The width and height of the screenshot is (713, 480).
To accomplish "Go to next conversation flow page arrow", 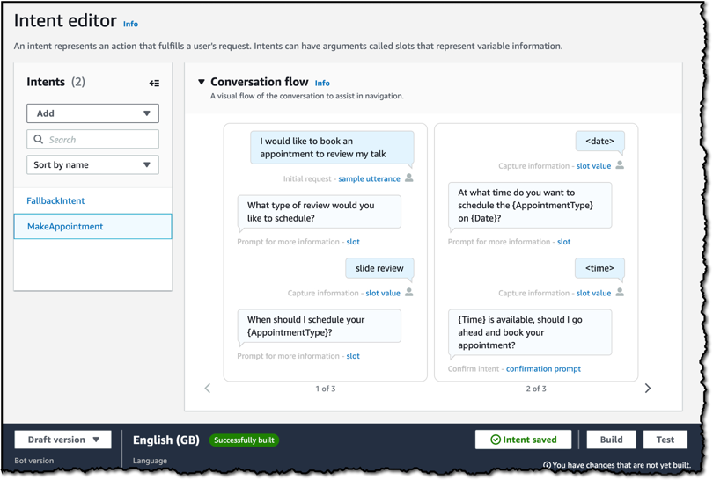I will point(648,388).
